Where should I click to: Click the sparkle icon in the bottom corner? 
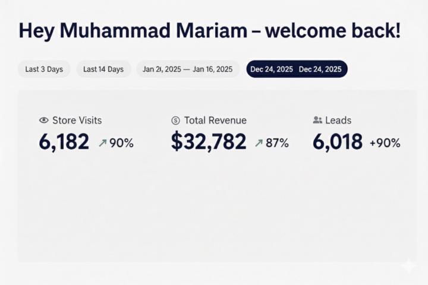[408, 266]
